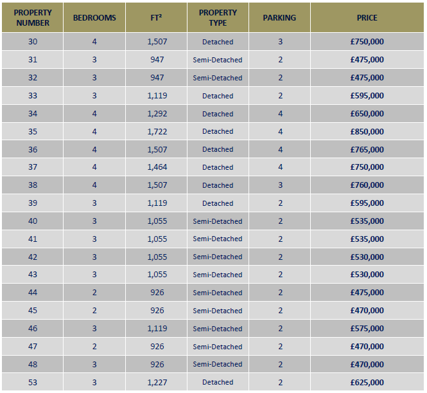Select the 1,292 square feet value
This screenshot has width=427, height=393.
pos(157,114)
